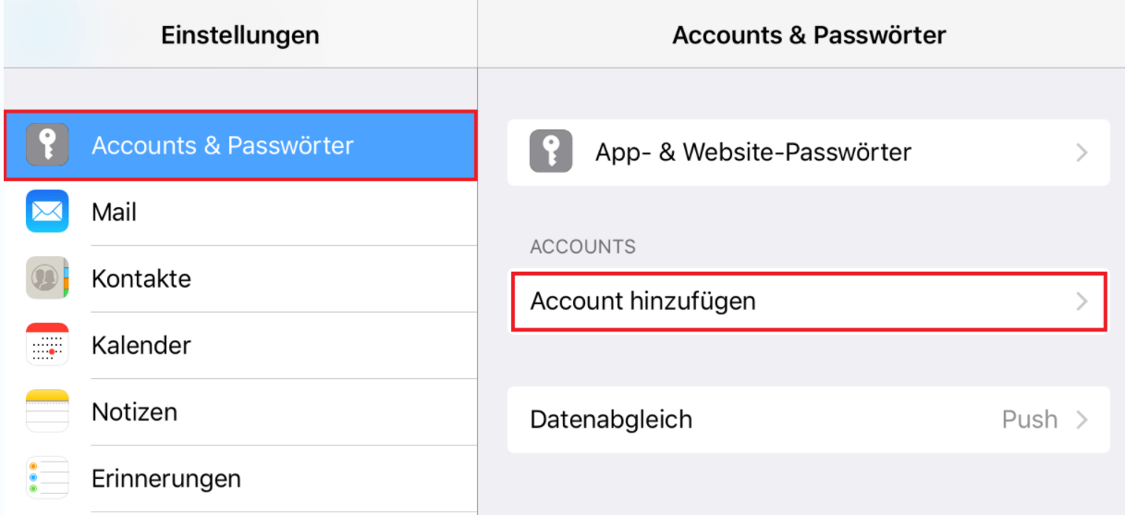The width and height of the screenshot is (1125, 515).
Task: Open Notizen settings entry
Action: point(134,412)
